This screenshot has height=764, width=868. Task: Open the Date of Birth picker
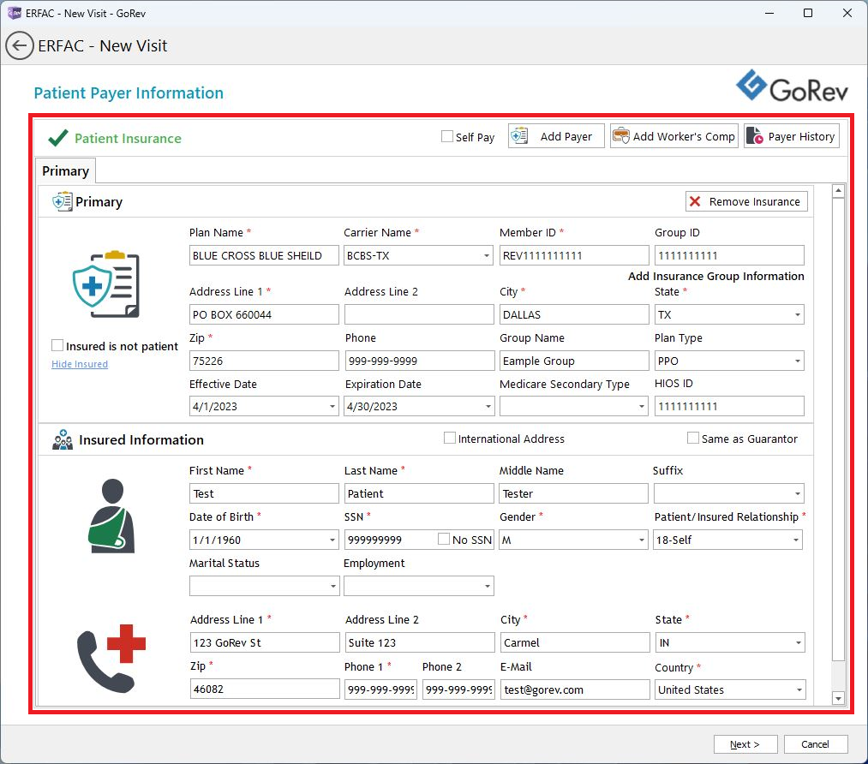point(332,540)
